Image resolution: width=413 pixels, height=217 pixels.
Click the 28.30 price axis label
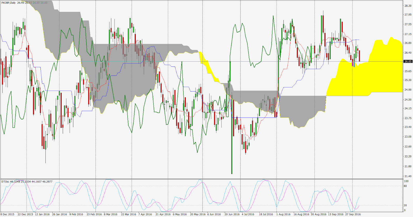point(408,6)
